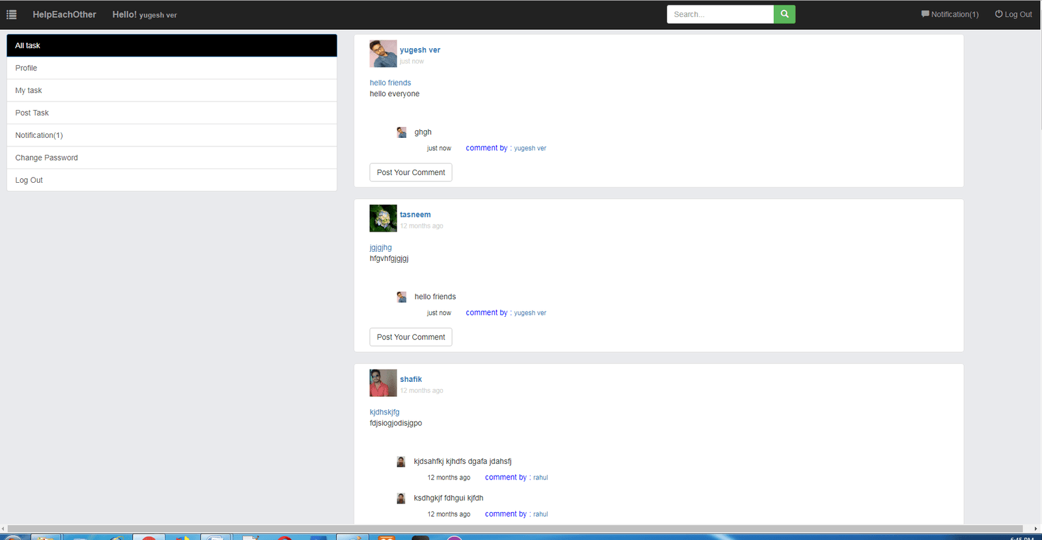The image size is (1042, 540).
Task: Click the hamburger list icon in navbar
Action: pyautogui.click(x=12, y=14)
